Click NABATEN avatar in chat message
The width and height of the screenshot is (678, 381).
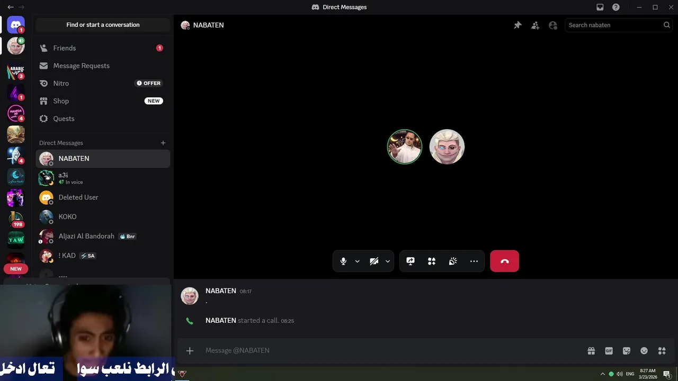coord(190,296)
